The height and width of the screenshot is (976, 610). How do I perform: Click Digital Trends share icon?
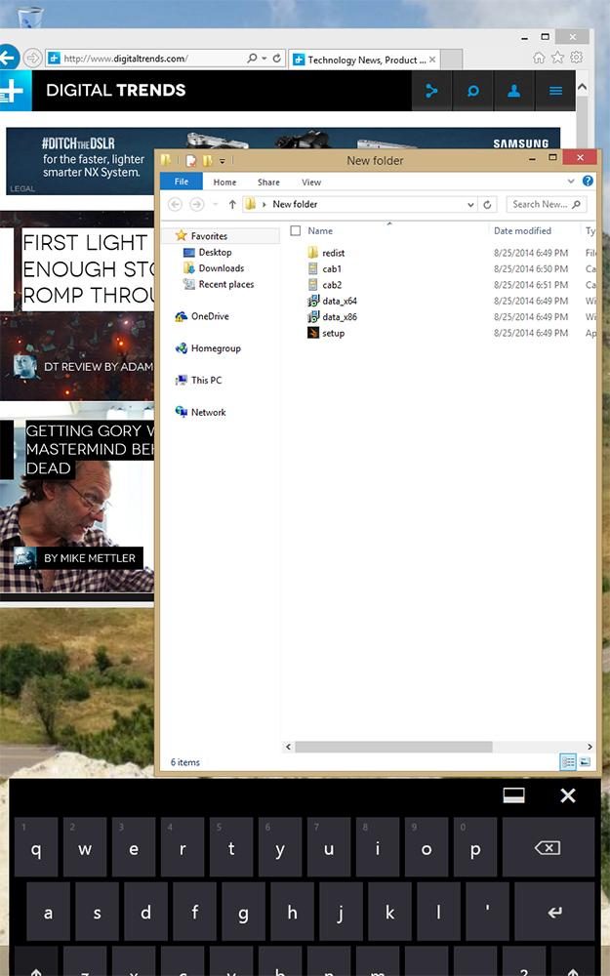coord(431,91)
